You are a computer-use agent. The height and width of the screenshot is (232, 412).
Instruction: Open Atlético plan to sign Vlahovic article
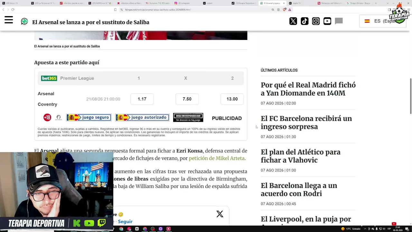click(301, 156)
